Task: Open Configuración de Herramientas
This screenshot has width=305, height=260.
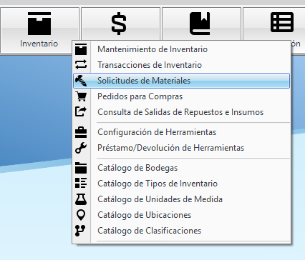Action: [x=181, y=132]
